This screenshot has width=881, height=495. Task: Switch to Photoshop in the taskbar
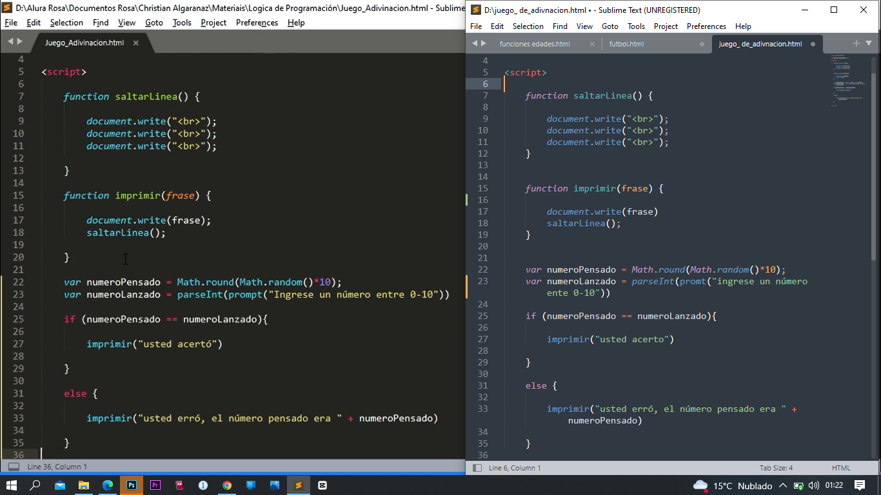coord(132,485)
